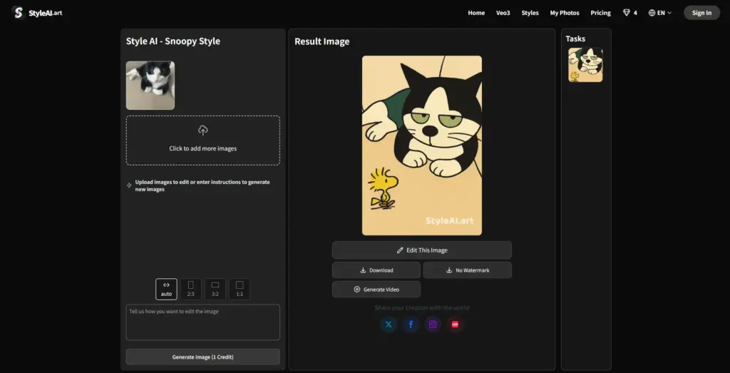Click the diamond credits icon
Viewport: 730px width, 373px height.
coord(626,13)
